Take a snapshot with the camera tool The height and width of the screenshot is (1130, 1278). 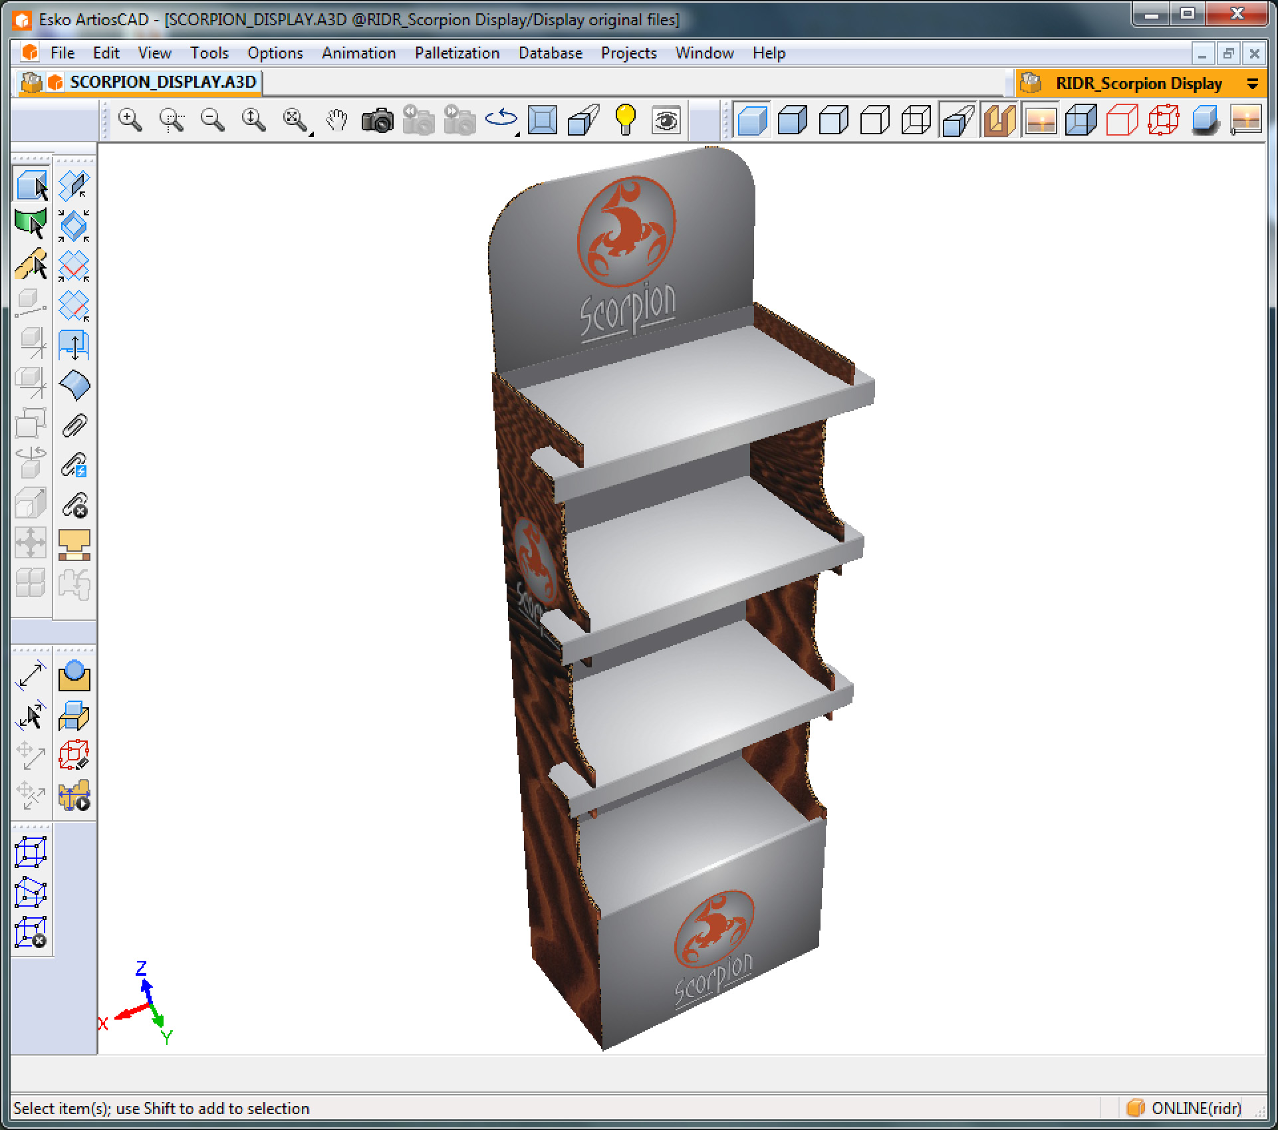click(377, 120)
